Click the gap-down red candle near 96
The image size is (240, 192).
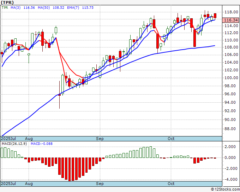60,95
